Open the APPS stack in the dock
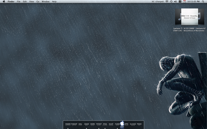The image size is (207, 129). click(126, 125)
